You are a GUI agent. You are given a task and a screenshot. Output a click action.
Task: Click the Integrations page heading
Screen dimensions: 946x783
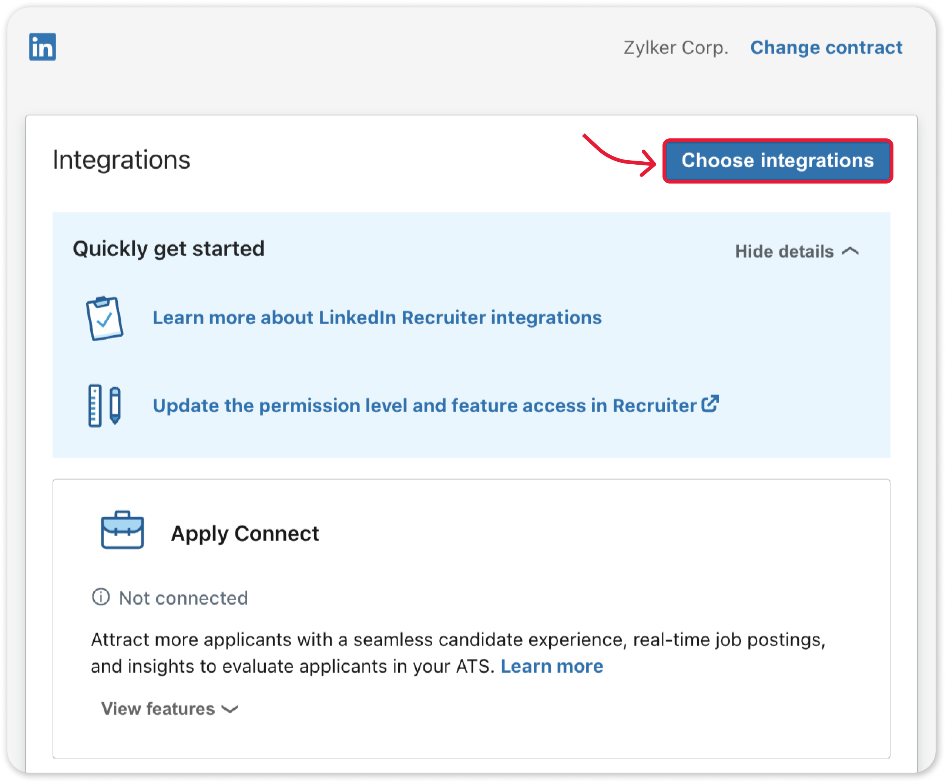pyautogui.click(x=122, y=159)
